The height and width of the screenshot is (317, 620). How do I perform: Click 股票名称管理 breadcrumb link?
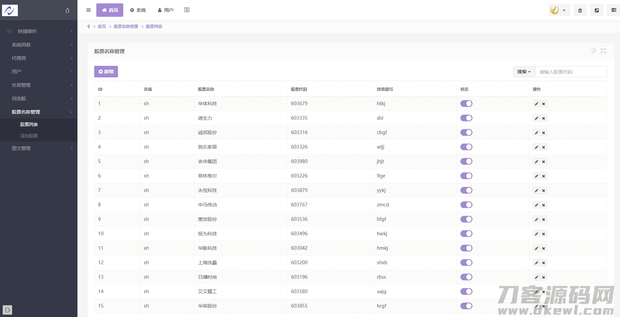point(126,27)
